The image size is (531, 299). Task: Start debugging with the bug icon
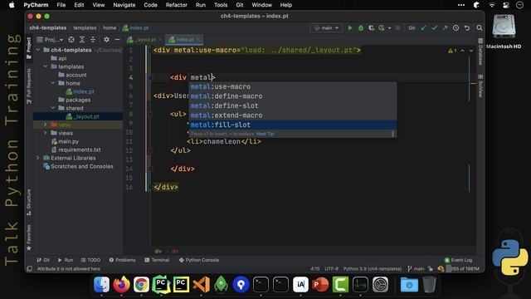pyautogui.click(x=361, y=28)
